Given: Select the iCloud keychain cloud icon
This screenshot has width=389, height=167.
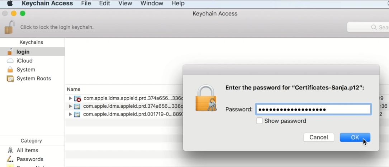Looking at the screenshot, I should point(10,61).
